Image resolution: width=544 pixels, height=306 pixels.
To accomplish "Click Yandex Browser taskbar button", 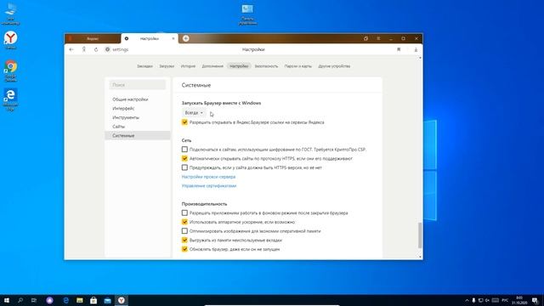I will click(x=122, y=300).
